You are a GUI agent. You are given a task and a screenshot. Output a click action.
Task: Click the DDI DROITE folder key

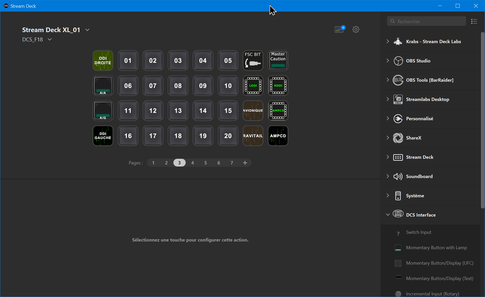pyautogui.click(x=103, y=61)
